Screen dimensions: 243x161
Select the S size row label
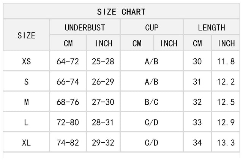tap(26, 82)
